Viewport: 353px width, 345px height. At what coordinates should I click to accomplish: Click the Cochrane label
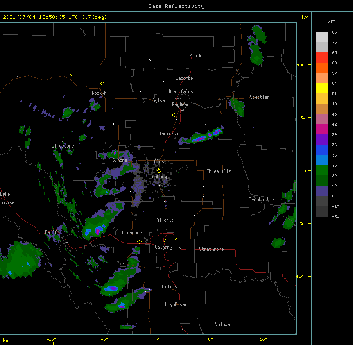click(132, 233)
